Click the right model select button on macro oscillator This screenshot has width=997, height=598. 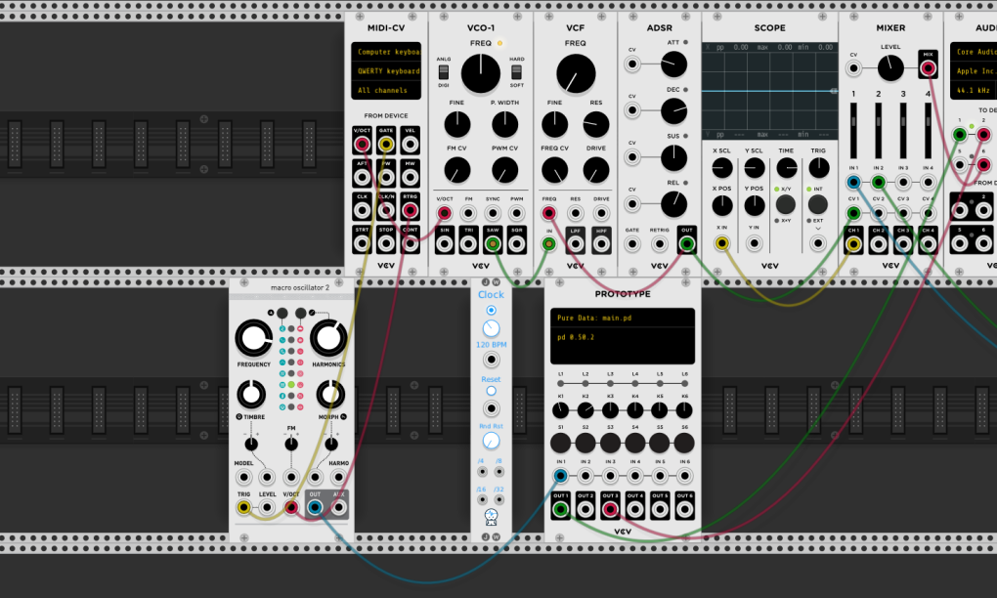point(301,313)
